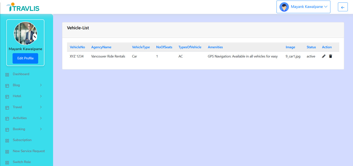Open the Mayank Kawalpane account dropdown
Screen dimensions: 353x166
[303, 7]
